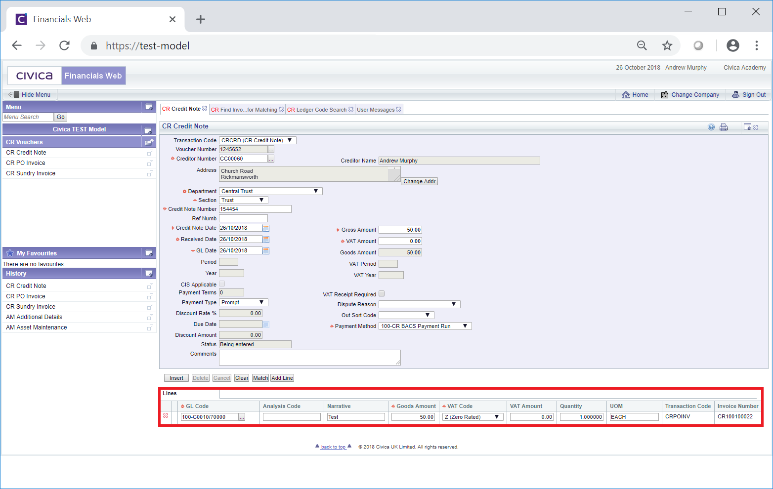The width and height of the screenshot is (773, 489).
Task: Open AM Additional Details from History
Action: (x=34, y=317)
